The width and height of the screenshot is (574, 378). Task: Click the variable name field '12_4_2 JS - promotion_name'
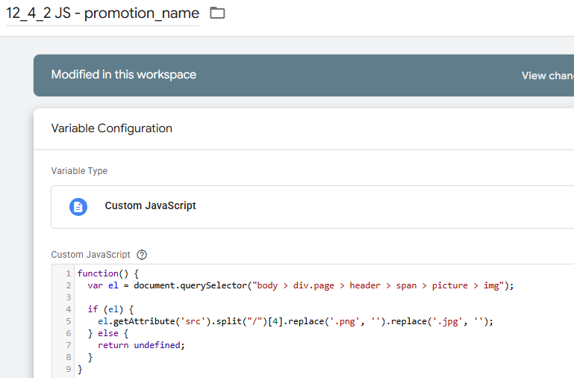[102, 13]
